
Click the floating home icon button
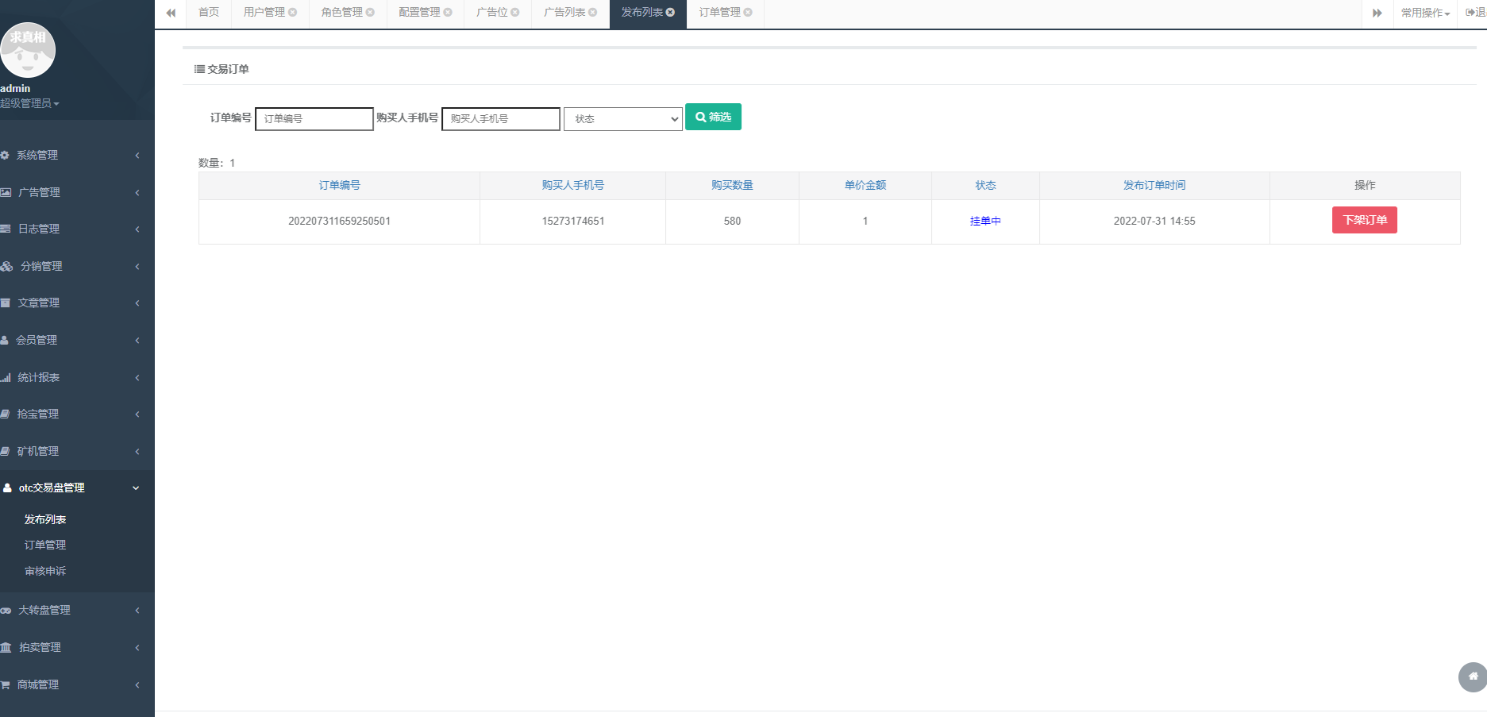pos(1472,677)
